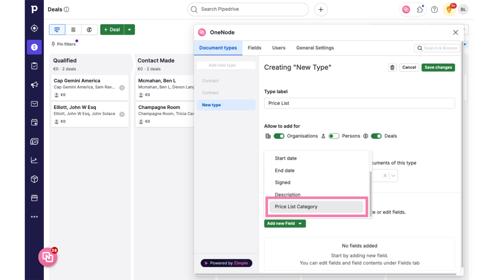Open the Pipedrive logo home
This screenshot has width=499, height=280.
point(34,9)
